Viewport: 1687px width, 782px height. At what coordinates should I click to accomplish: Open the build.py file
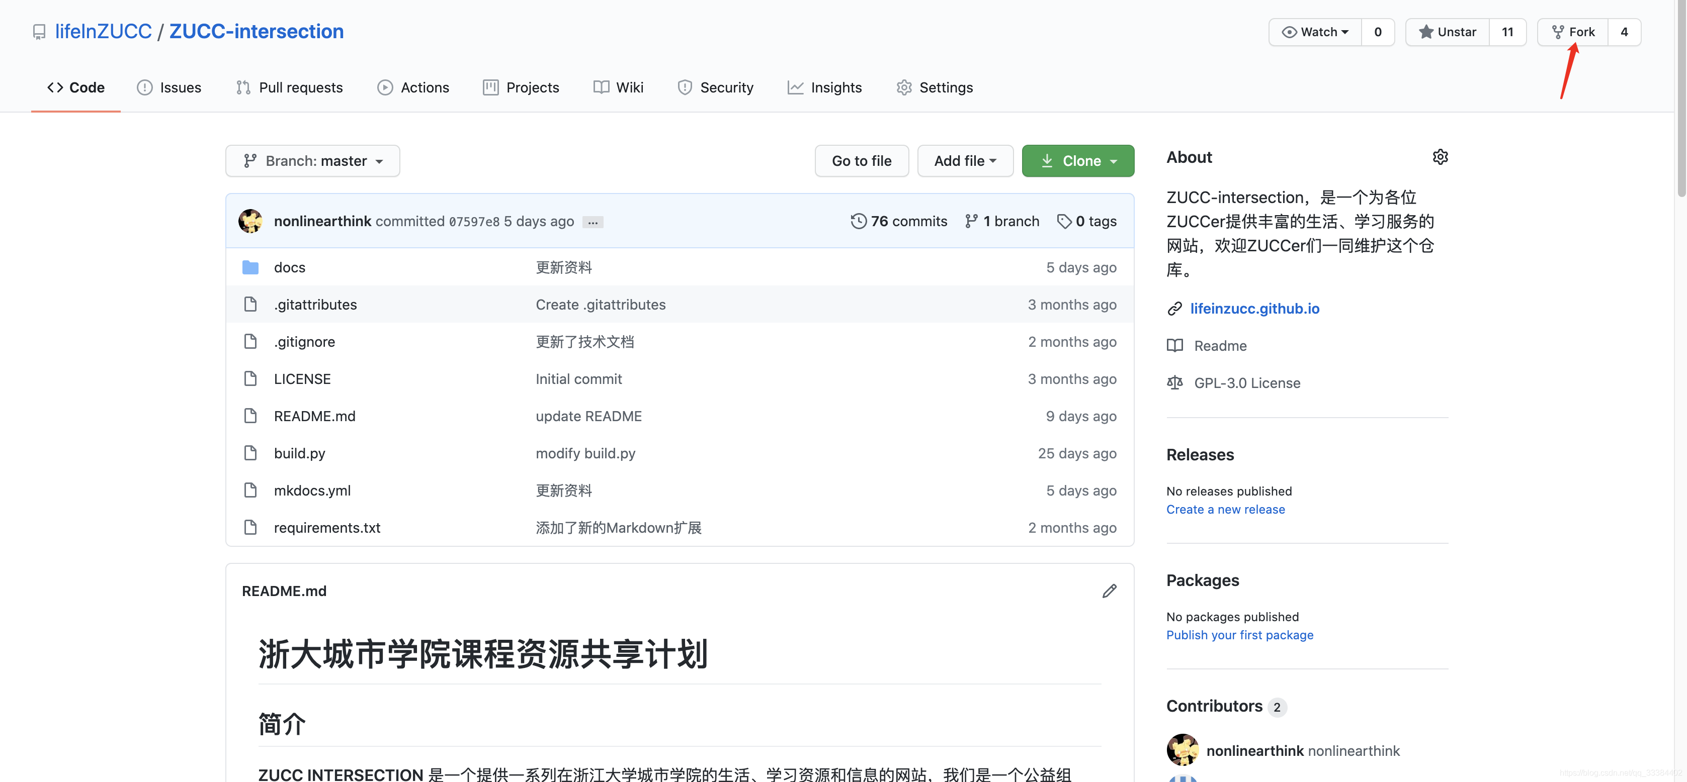tap(299, 453)
